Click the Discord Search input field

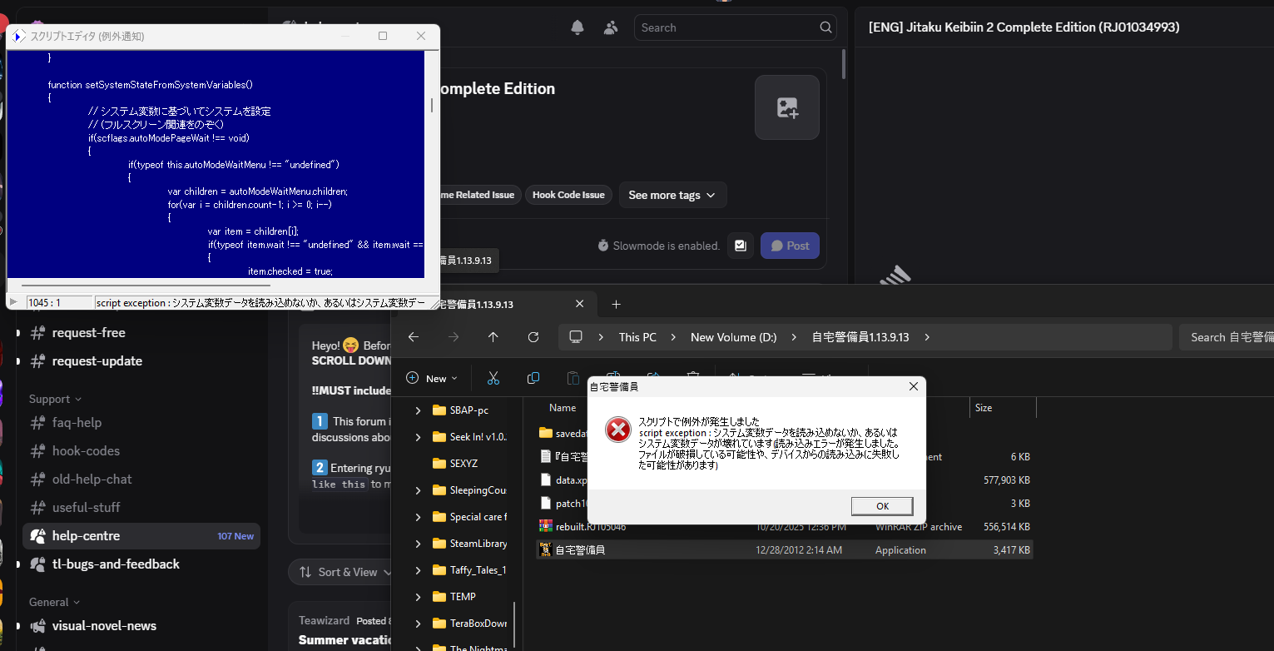click(728, 27)
